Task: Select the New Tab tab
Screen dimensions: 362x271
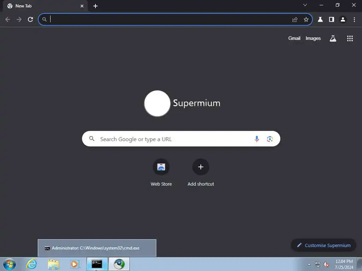Action: coord(45,6)
